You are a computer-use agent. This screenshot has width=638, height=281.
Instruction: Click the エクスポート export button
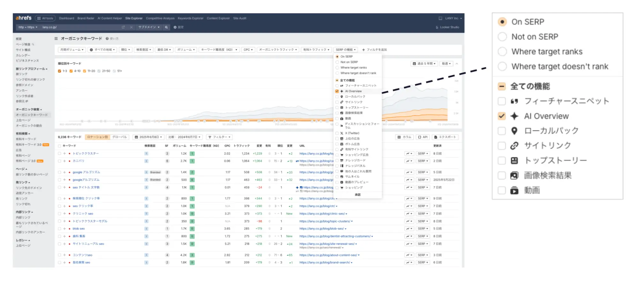click(445, 137)
